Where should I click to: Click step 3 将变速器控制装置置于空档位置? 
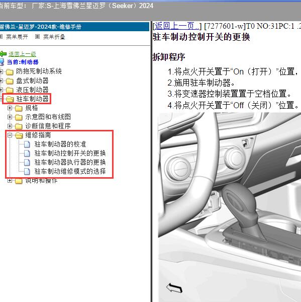(229, 94)
